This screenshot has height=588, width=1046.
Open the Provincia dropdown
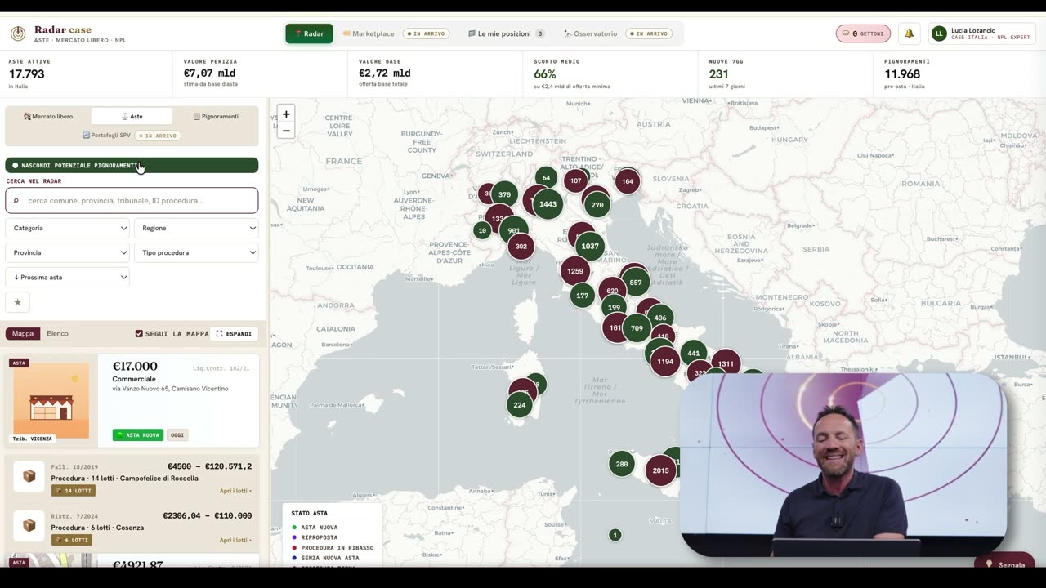point(68,252)
